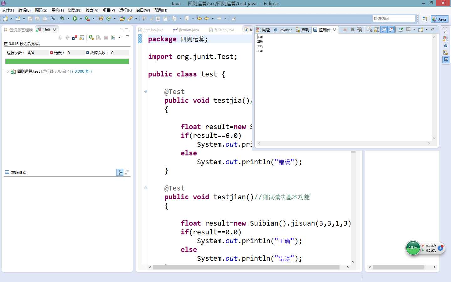Open dropdown next to green Run button
The width and height of the screenshot is (451, 282).
[81, 18]
